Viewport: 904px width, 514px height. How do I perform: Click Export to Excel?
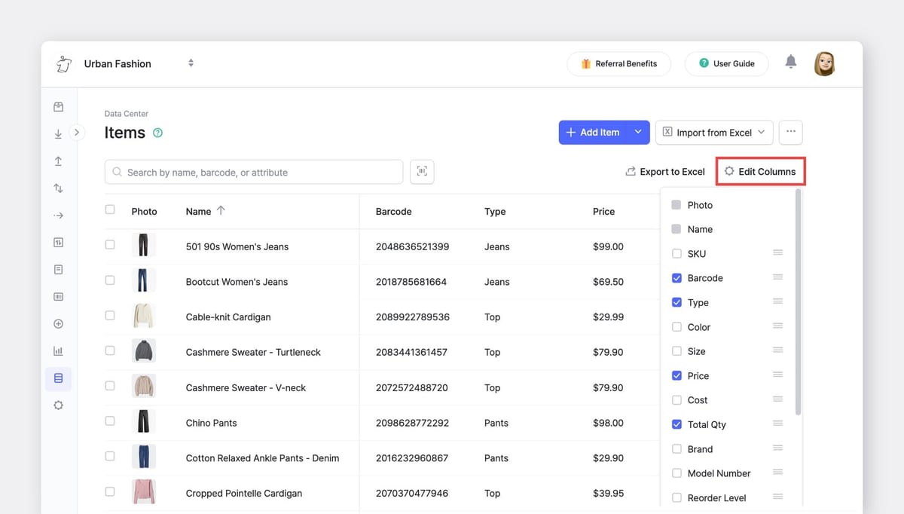(x=665, y=172)
